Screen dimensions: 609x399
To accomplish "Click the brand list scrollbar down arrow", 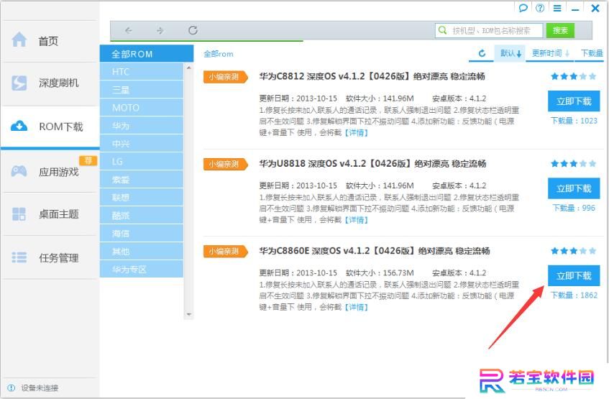I will click(189, 314).
